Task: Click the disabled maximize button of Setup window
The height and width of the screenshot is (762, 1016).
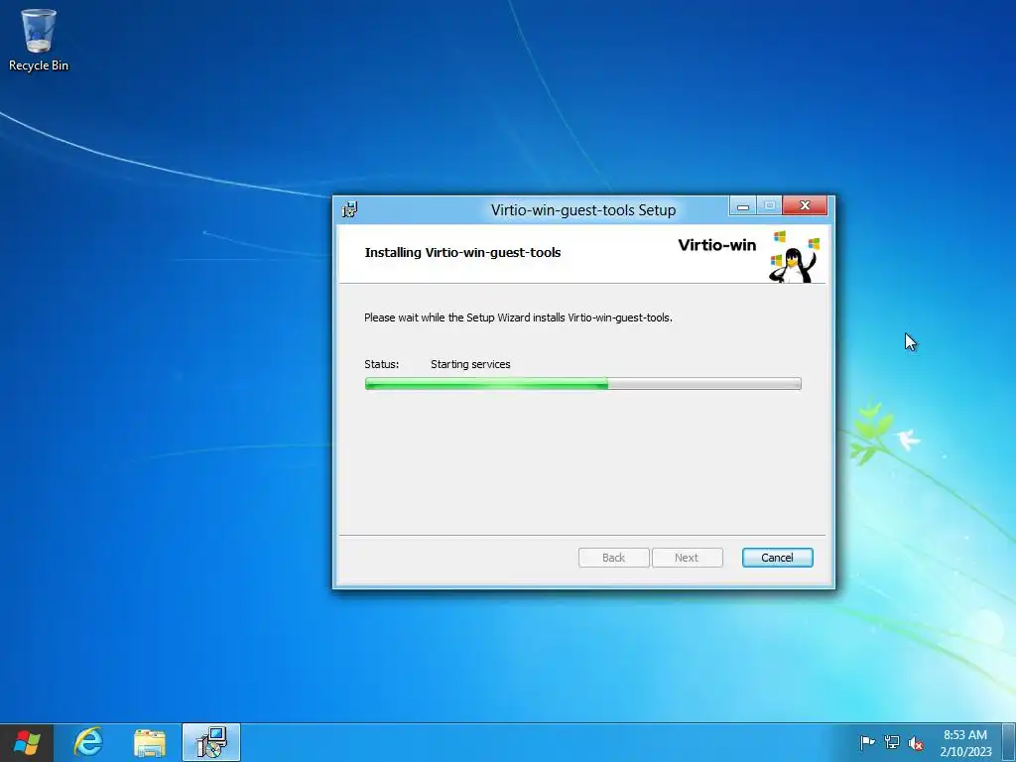Action: point(769,205)
